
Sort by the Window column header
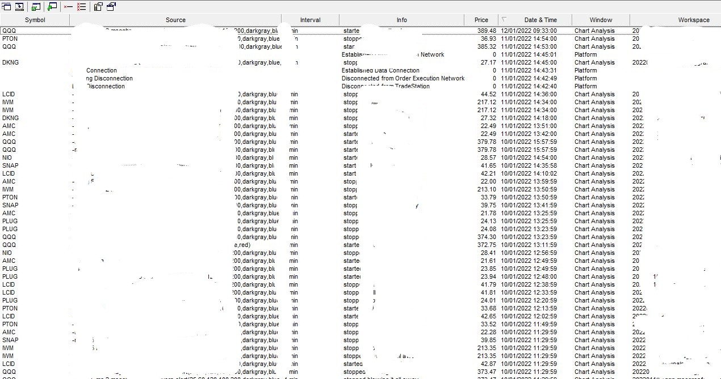point(601,20)
